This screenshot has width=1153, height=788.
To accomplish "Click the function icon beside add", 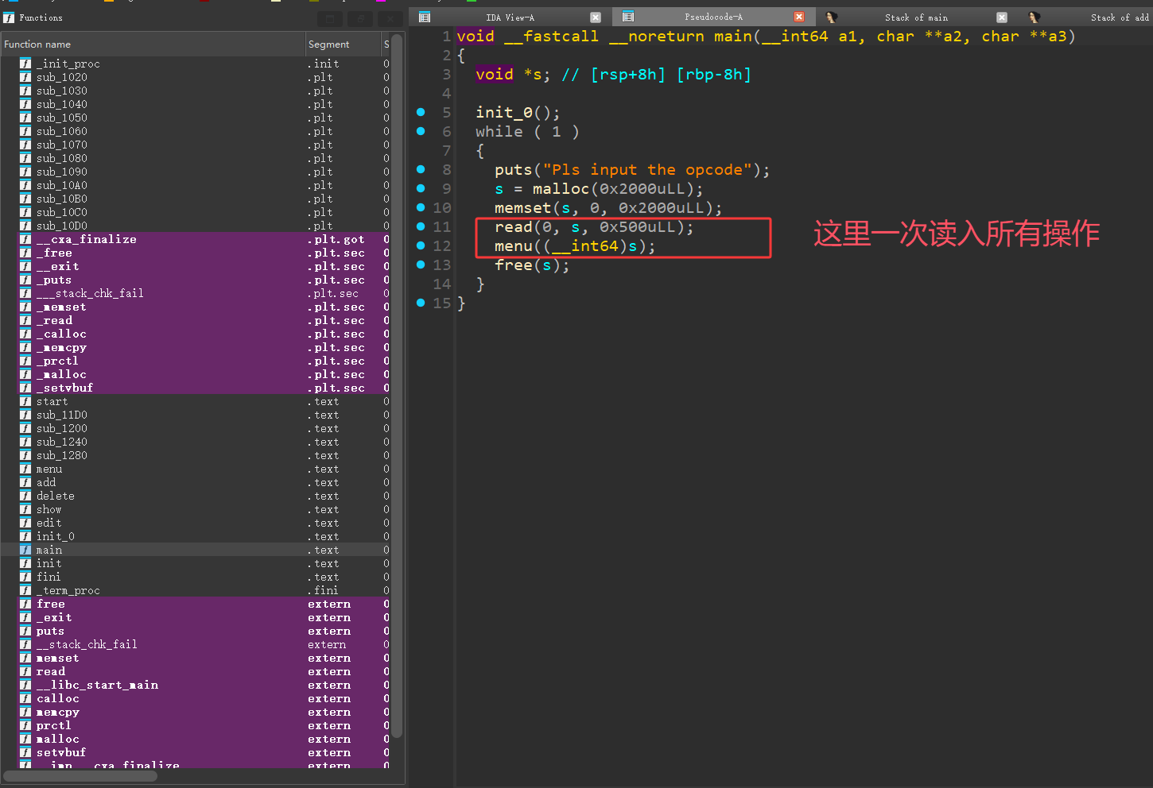I will (x=25, y=482).
